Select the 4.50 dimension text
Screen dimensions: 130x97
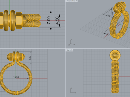pos(57,20)
